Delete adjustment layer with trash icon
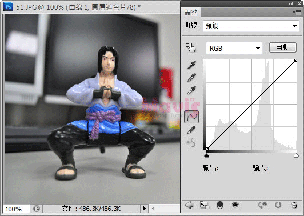Image resolution: width=304 pixels, height=216 pixels. (x=294, y=205)
